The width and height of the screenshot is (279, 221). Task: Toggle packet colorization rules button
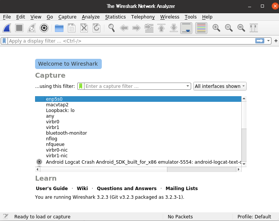201,28
